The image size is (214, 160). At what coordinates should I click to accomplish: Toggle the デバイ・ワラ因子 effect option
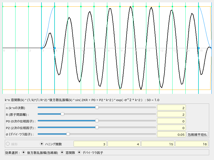(x=79, y=153)
